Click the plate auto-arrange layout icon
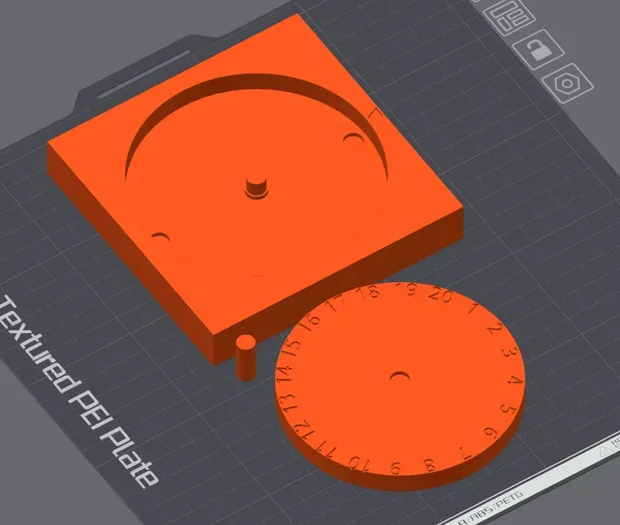The width and height of the screenshot is (620, 525). 509,17
